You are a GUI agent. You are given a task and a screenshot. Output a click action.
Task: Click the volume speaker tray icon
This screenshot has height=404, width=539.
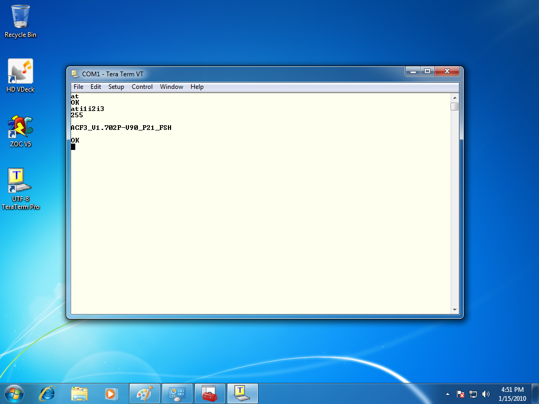coord(486,393)
